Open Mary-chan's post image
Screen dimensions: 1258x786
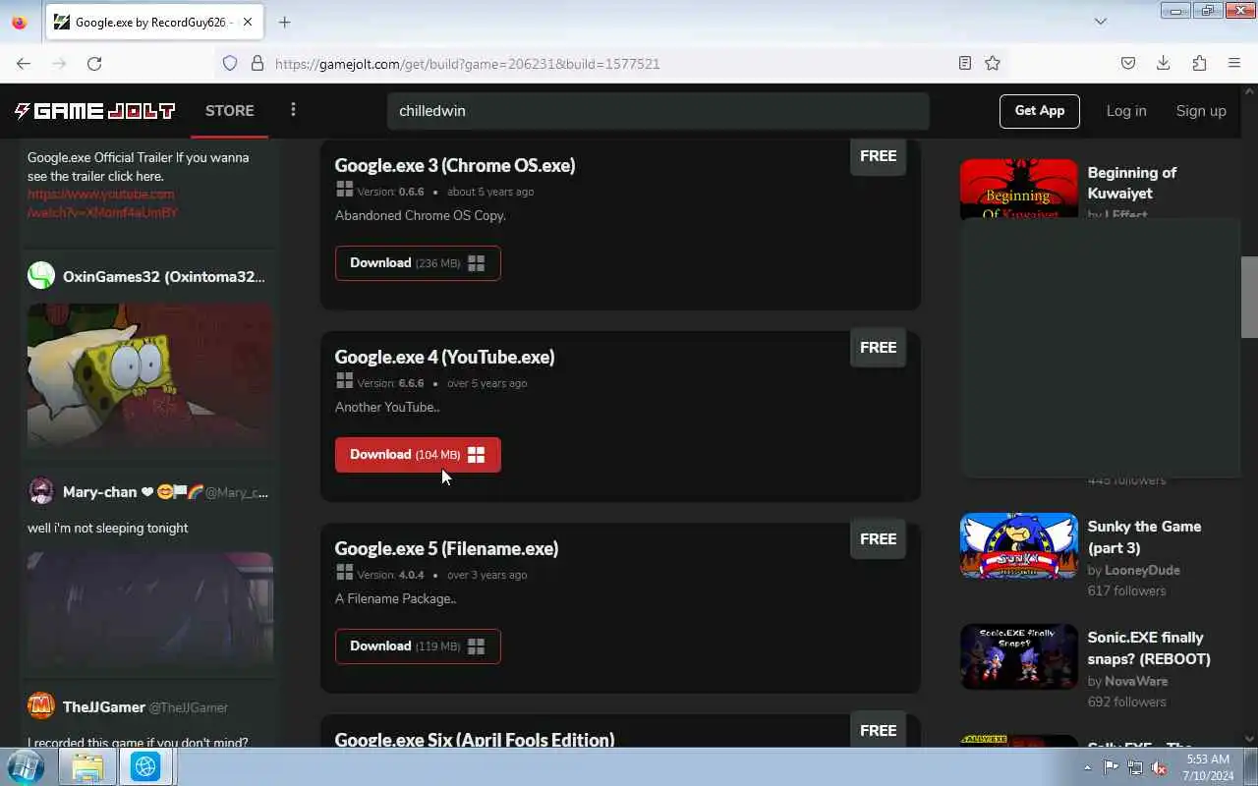point(150,609)
